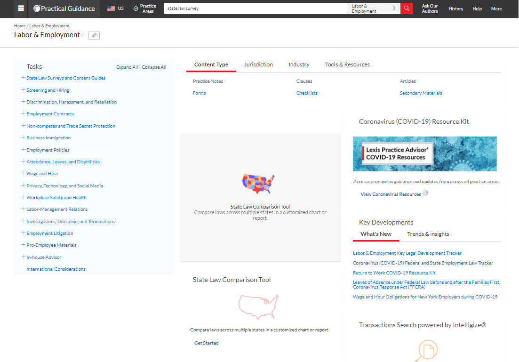
Task: Open the Help menu
Action: pyautogui.click(x=477, y=8)
